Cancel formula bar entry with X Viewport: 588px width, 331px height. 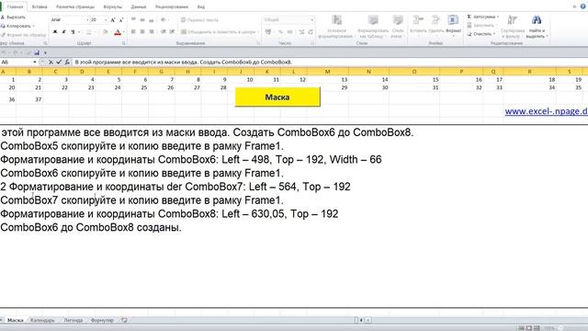(51, 63)
